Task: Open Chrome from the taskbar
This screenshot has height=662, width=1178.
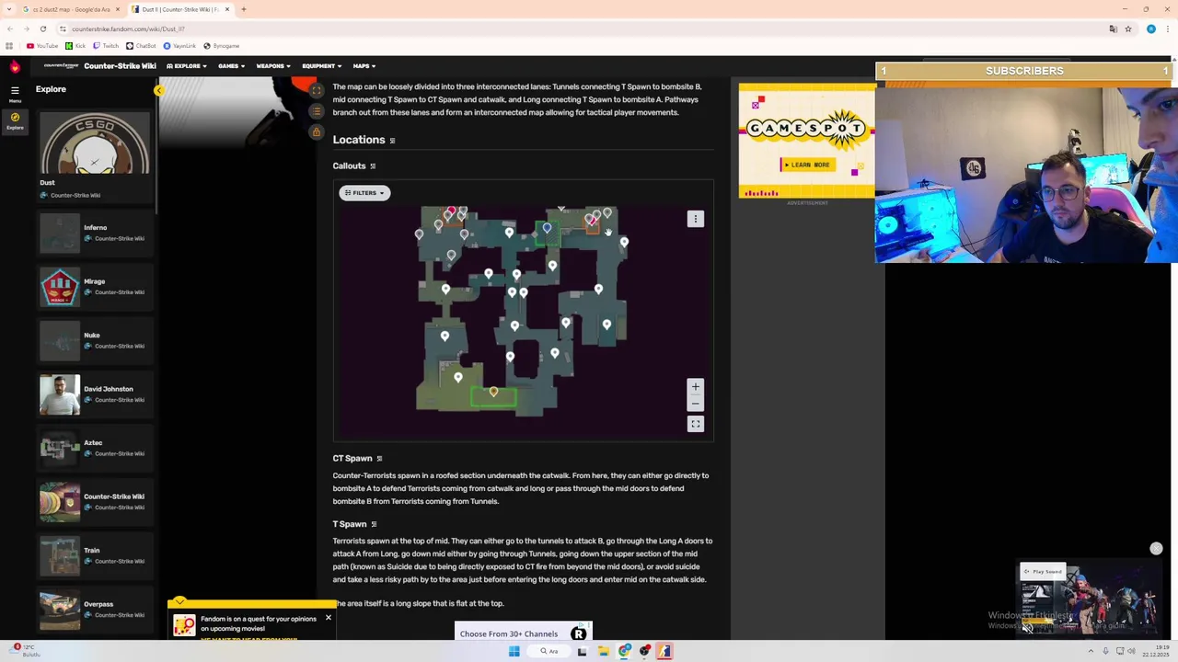Action: tap(625, 651)
